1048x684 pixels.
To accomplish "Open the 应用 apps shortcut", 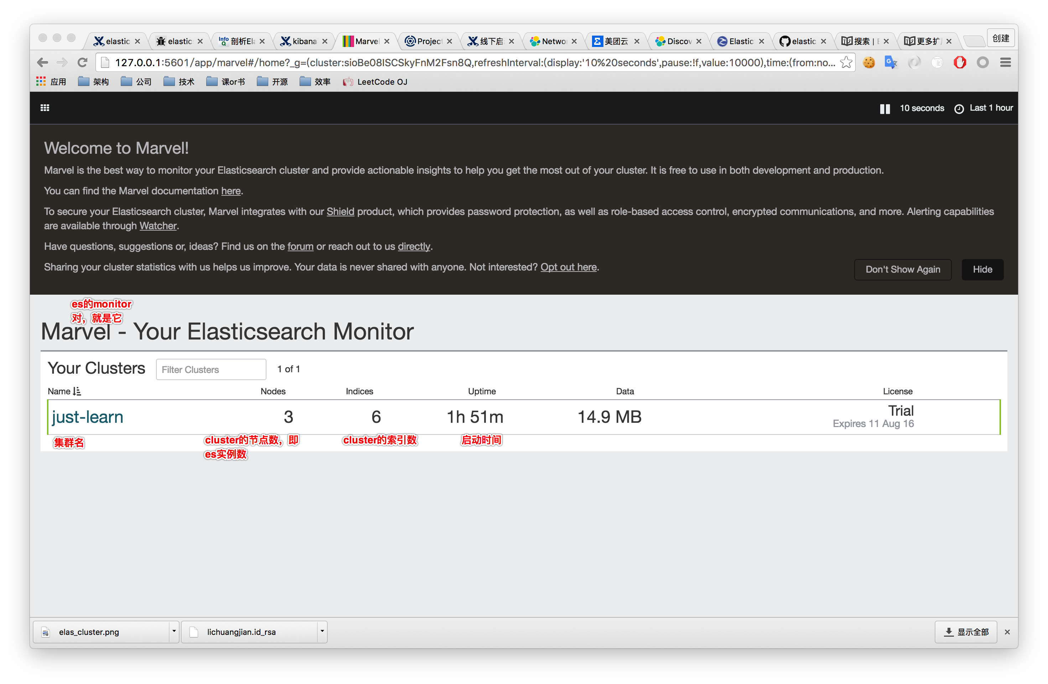I will (x=51, y=82).
